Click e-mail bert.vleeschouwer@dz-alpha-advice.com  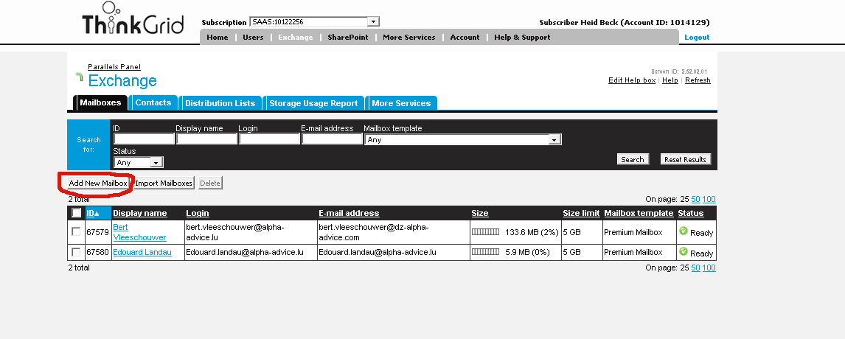point(373,232)
